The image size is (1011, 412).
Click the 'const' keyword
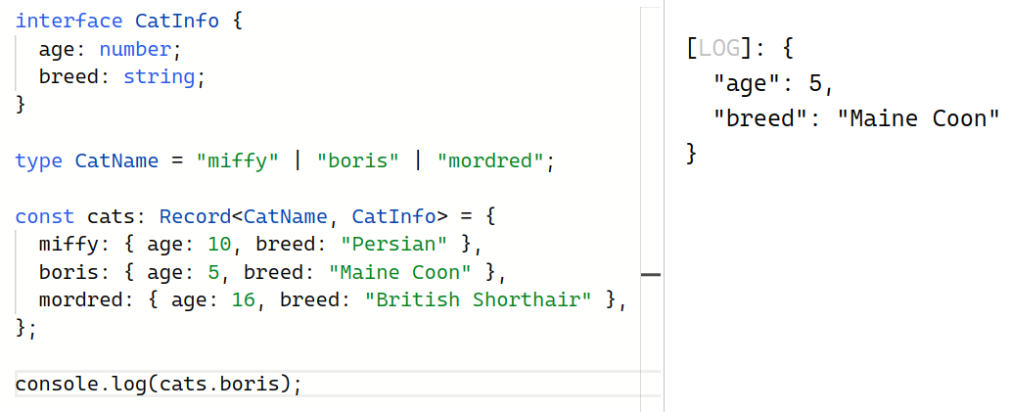(x=44, y=216)
